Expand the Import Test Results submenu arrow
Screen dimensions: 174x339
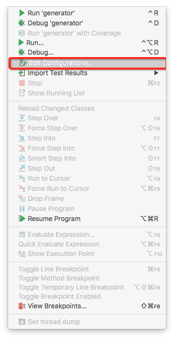coord(156,73)
